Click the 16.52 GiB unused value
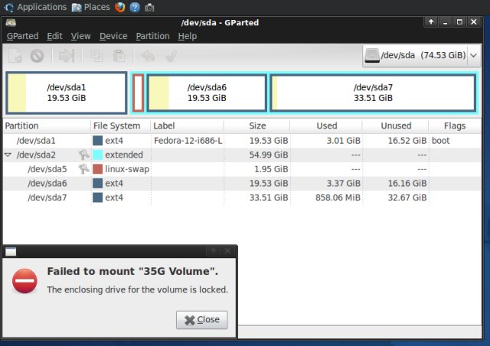Image resolution: width=490 pixels, height=346 pixels. tap(407, 141)
